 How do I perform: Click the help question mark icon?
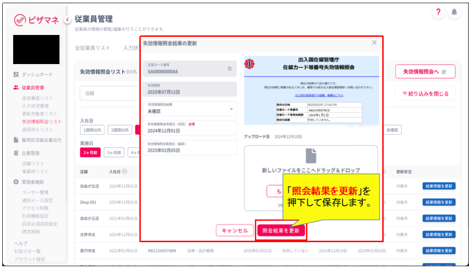[x=438, y=13]
